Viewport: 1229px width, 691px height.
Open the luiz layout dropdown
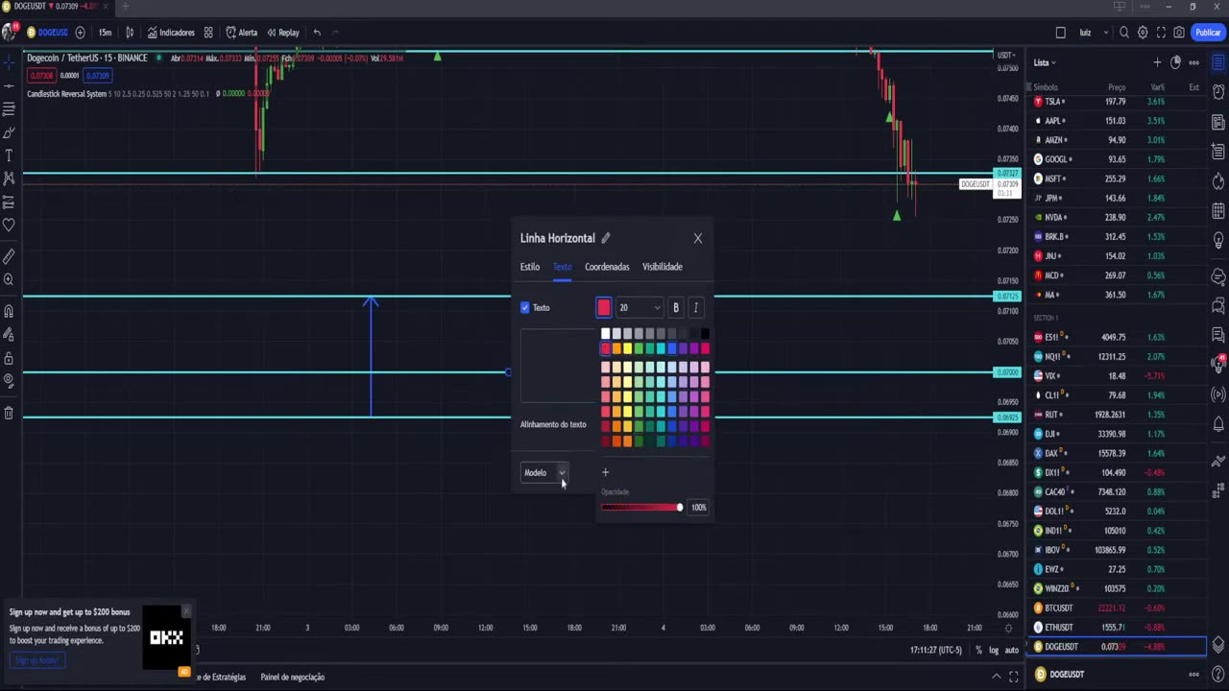click(1094, 33)
